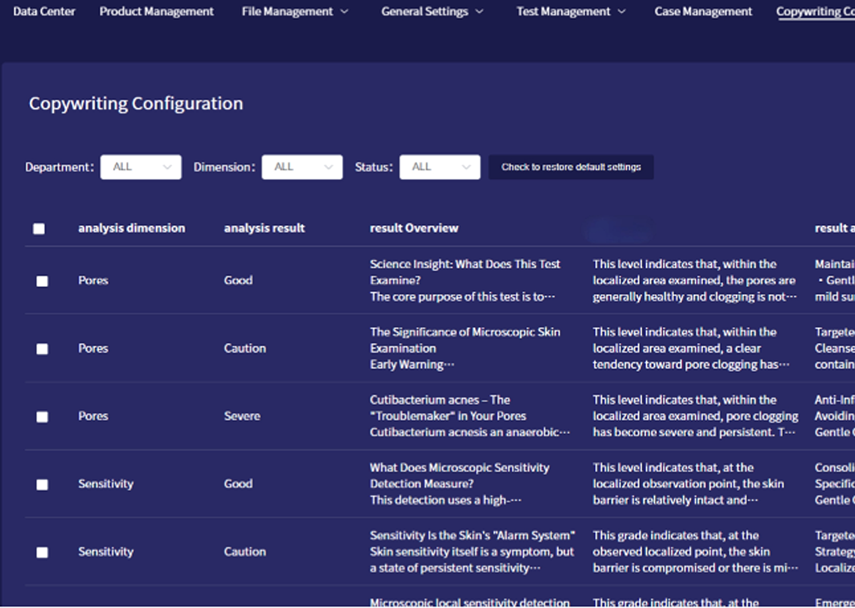
Task: Select the Copywriting Configuration nav tab
Action: coord(815,11)
